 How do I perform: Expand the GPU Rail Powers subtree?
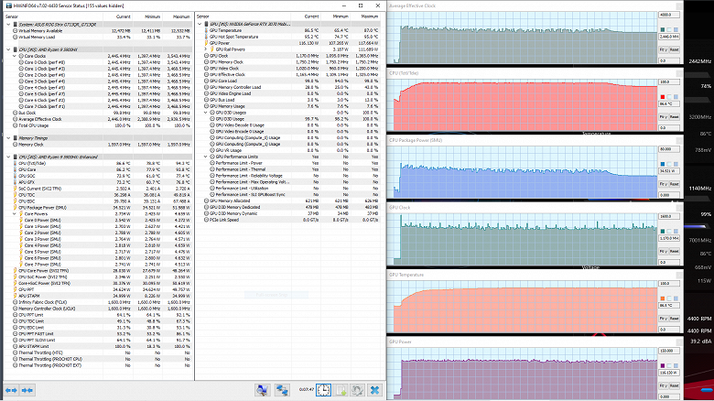point(205,49)
